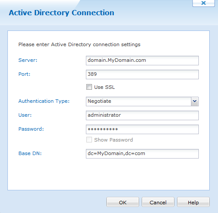Enable the Use SSL checkbox
The image size is (218, 213).
(x=89, y=87)
